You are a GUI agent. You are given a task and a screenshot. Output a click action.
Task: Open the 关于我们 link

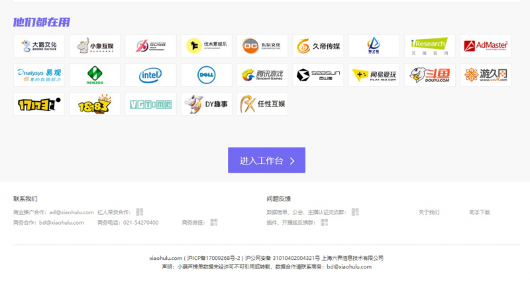(x=429, y=212)
